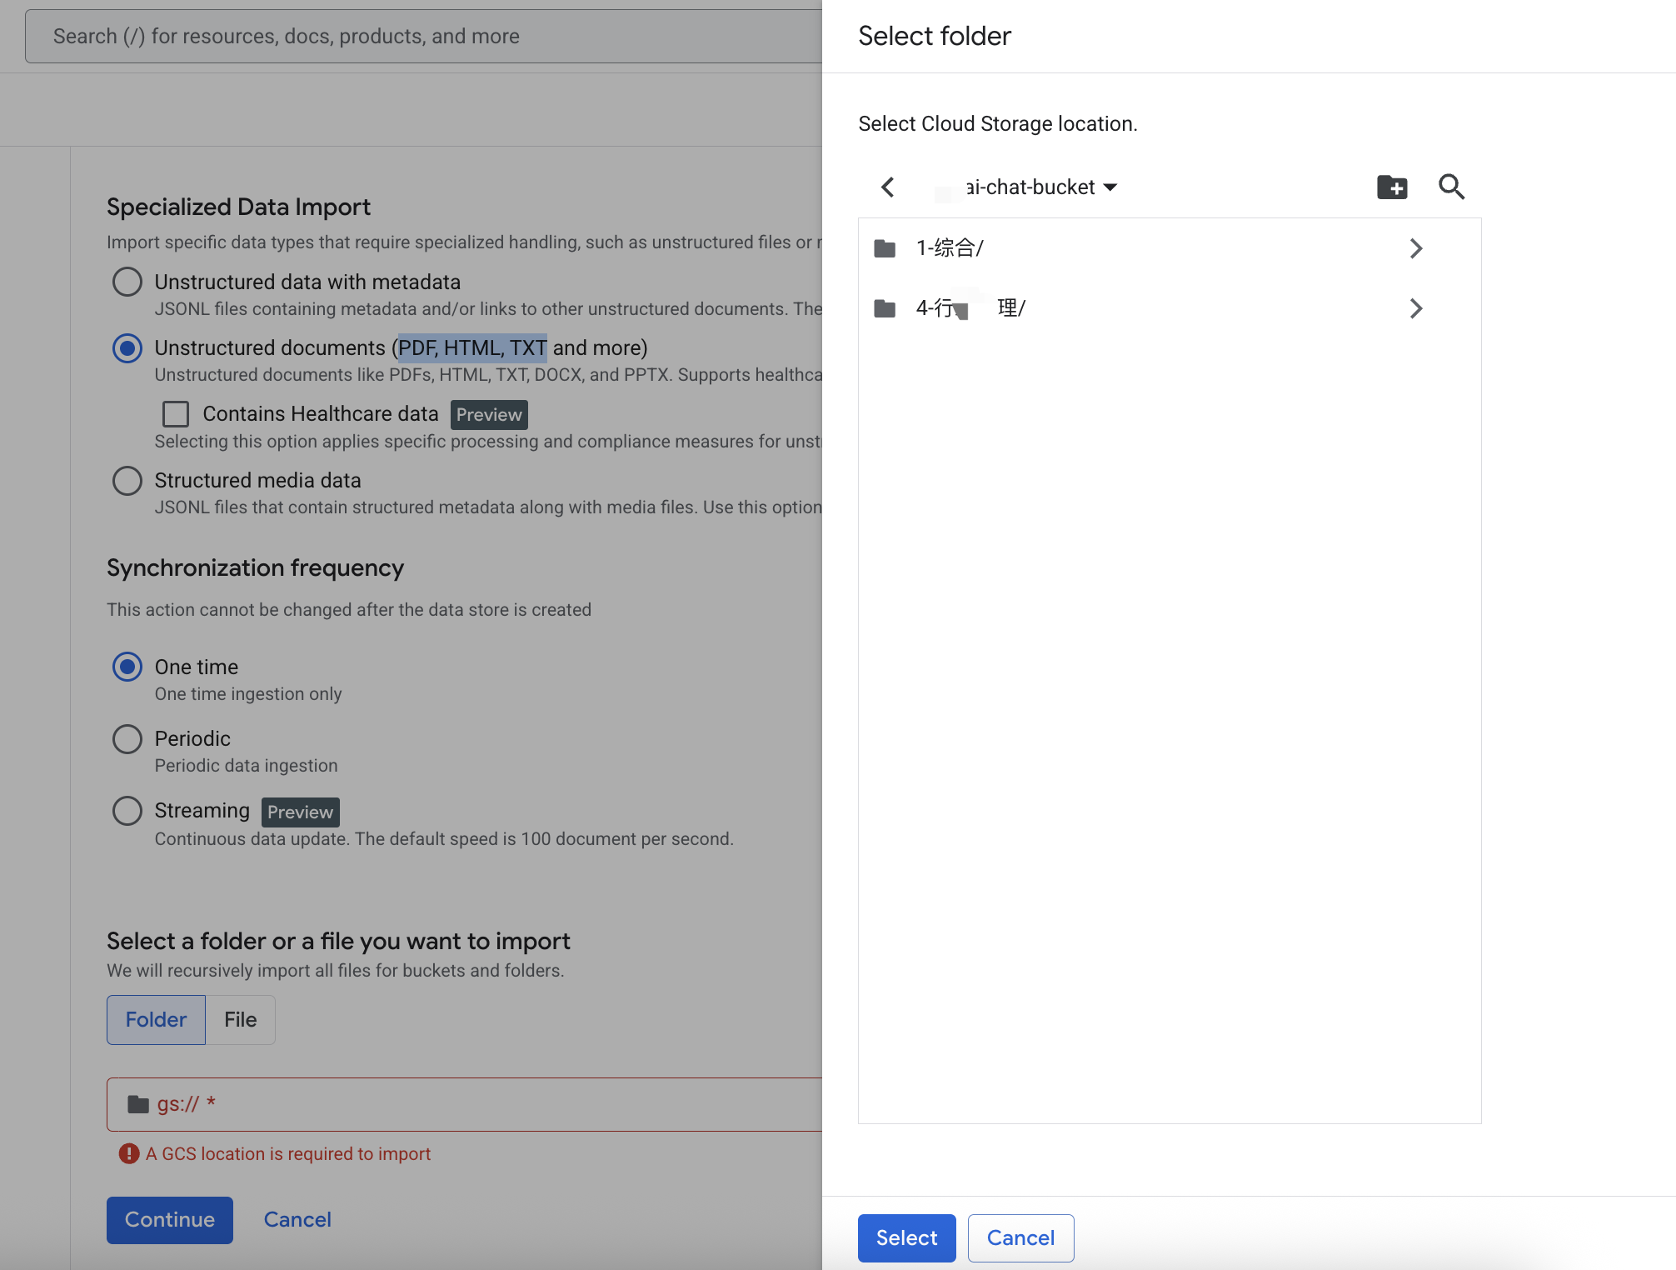Image resolution: width=1676 pixels, height=1270 pixels.
Task: Click the create new folder icon
Action: coord(1391,187)
